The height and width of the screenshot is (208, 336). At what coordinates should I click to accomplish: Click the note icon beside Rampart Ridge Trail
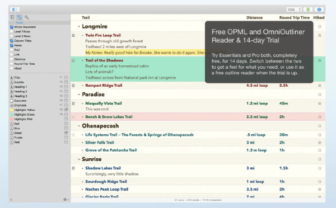(73, 86)
